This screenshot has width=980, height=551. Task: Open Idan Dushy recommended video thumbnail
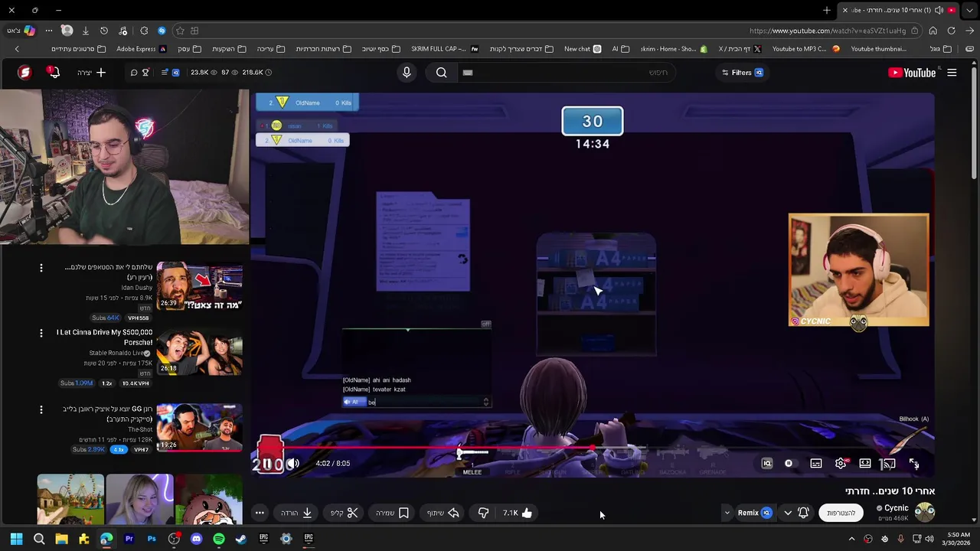pyautogui.click(x=200, y=286)
